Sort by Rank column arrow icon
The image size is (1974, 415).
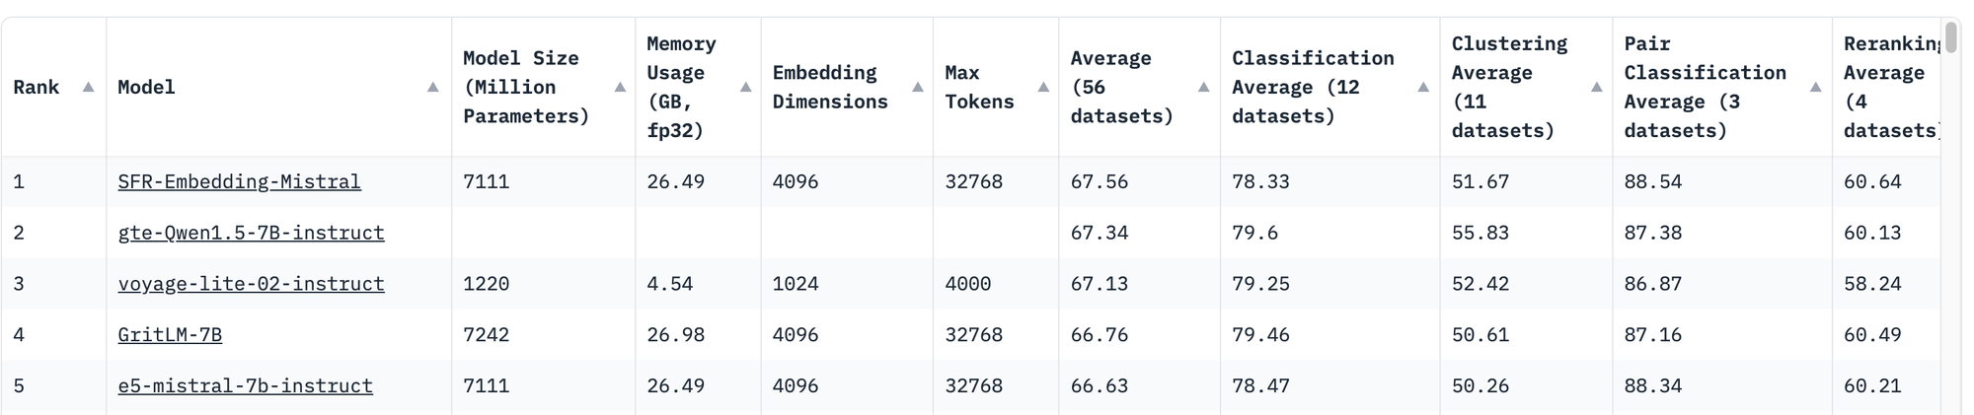[x=88, y=87]
